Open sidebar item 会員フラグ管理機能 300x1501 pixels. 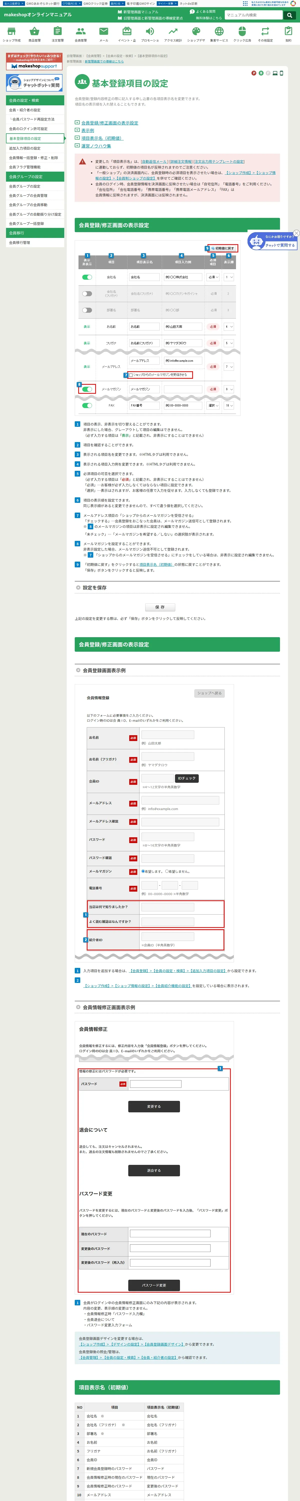point(35,167)
